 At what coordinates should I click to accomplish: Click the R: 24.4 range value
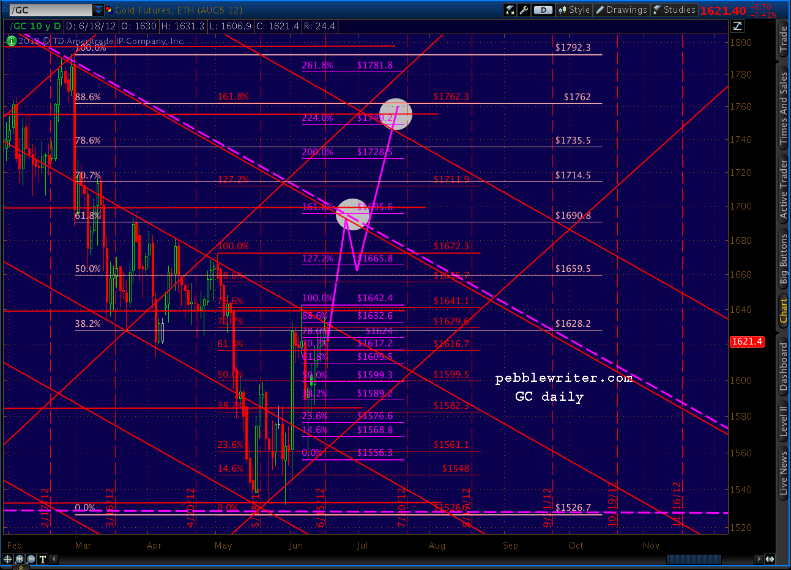319,26
